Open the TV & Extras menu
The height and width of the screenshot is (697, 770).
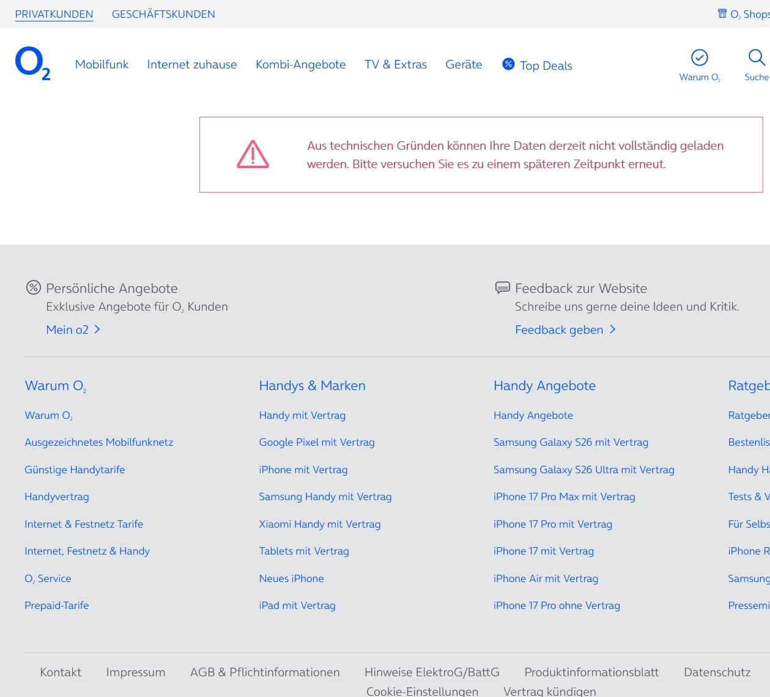pyautogui.click(x=396, y=64)
